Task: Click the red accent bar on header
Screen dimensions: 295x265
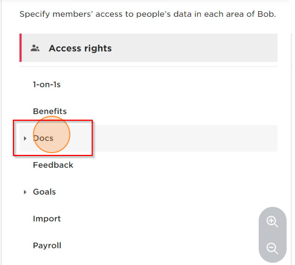Action: tap(21, 48)
